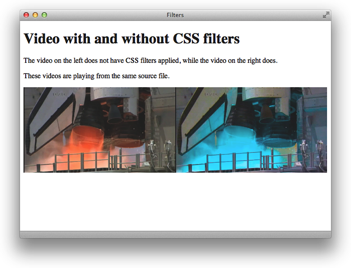Click the blank white area below the videos
351x268 pixels.
175,201
